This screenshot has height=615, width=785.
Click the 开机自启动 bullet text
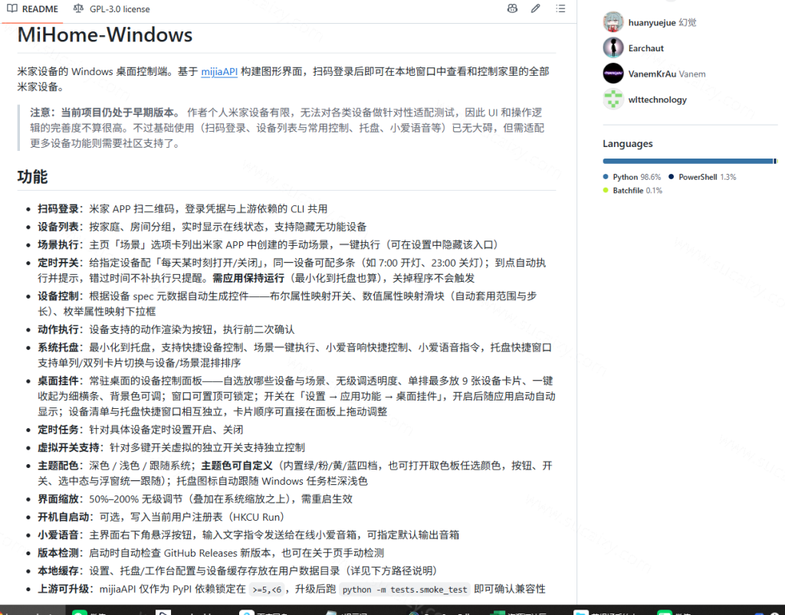pyautogui.click(x=161, y=517)
